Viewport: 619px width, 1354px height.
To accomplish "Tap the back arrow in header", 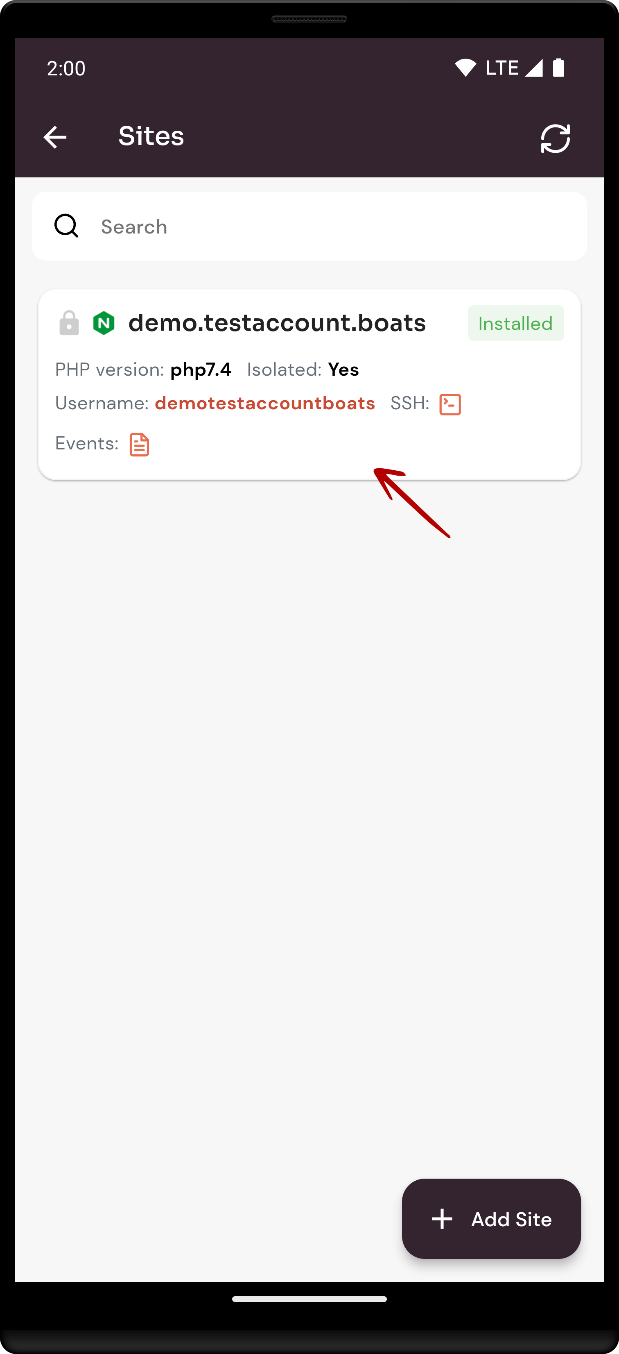I will coord(54,138).
